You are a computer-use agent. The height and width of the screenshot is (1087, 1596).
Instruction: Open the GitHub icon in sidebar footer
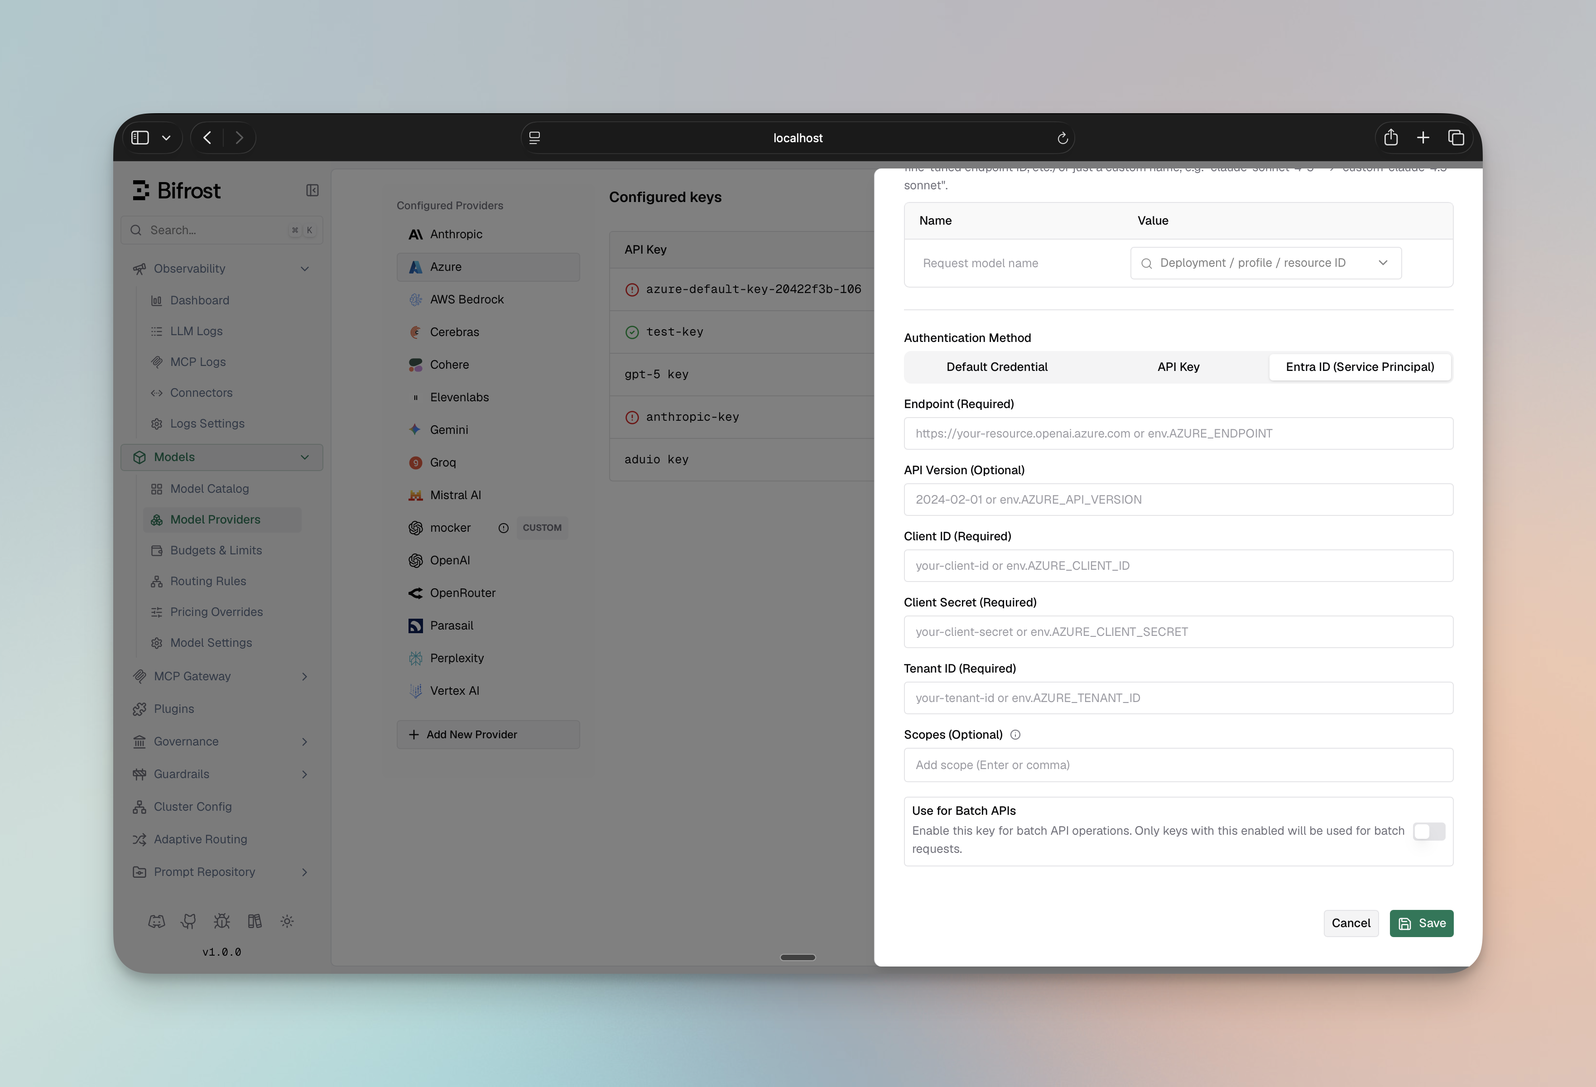(x=189, y=922)
